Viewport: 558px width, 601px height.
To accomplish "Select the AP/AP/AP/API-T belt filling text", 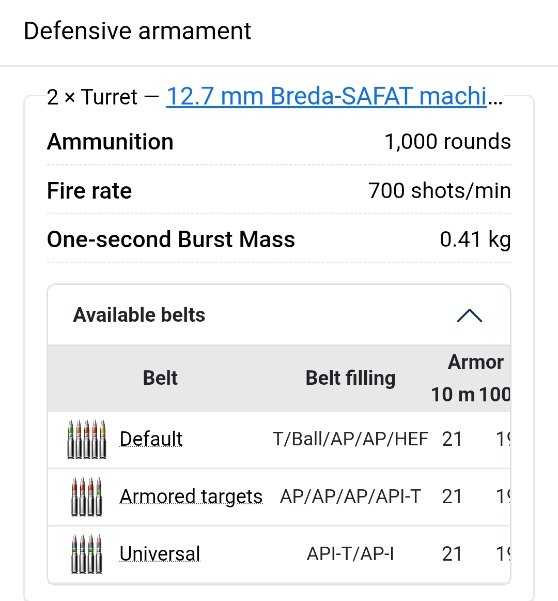I will point(350,497).
